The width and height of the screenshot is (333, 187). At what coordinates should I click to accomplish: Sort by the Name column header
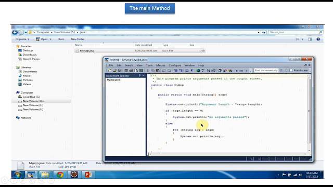[79, 45]
